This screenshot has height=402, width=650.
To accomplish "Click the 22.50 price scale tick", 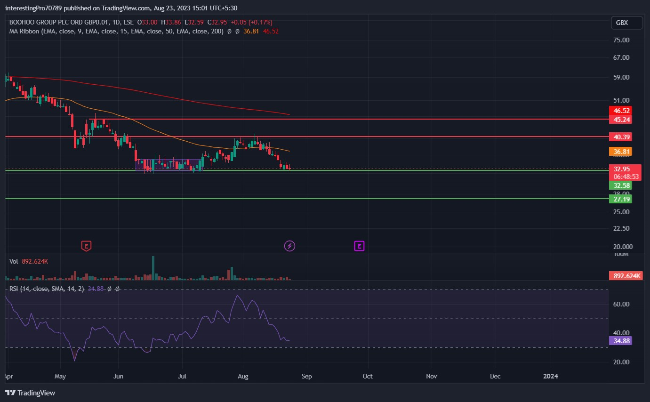I will [622, 228].
